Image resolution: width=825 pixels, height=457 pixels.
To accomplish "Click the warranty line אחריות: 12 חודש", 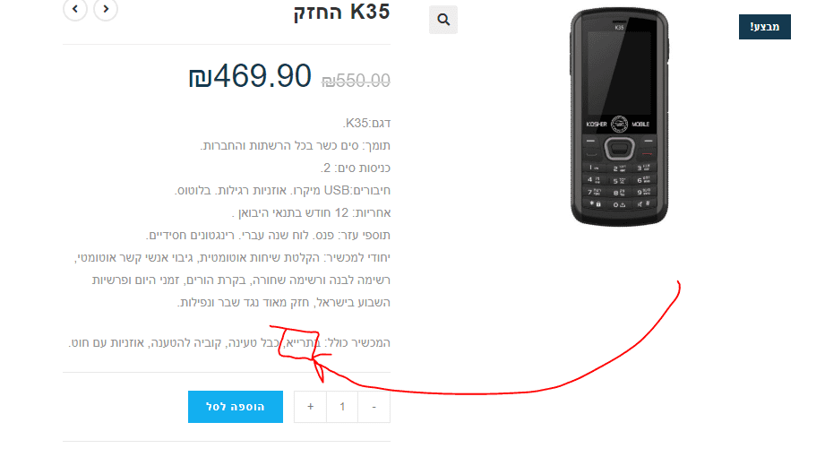I will 311,212.
